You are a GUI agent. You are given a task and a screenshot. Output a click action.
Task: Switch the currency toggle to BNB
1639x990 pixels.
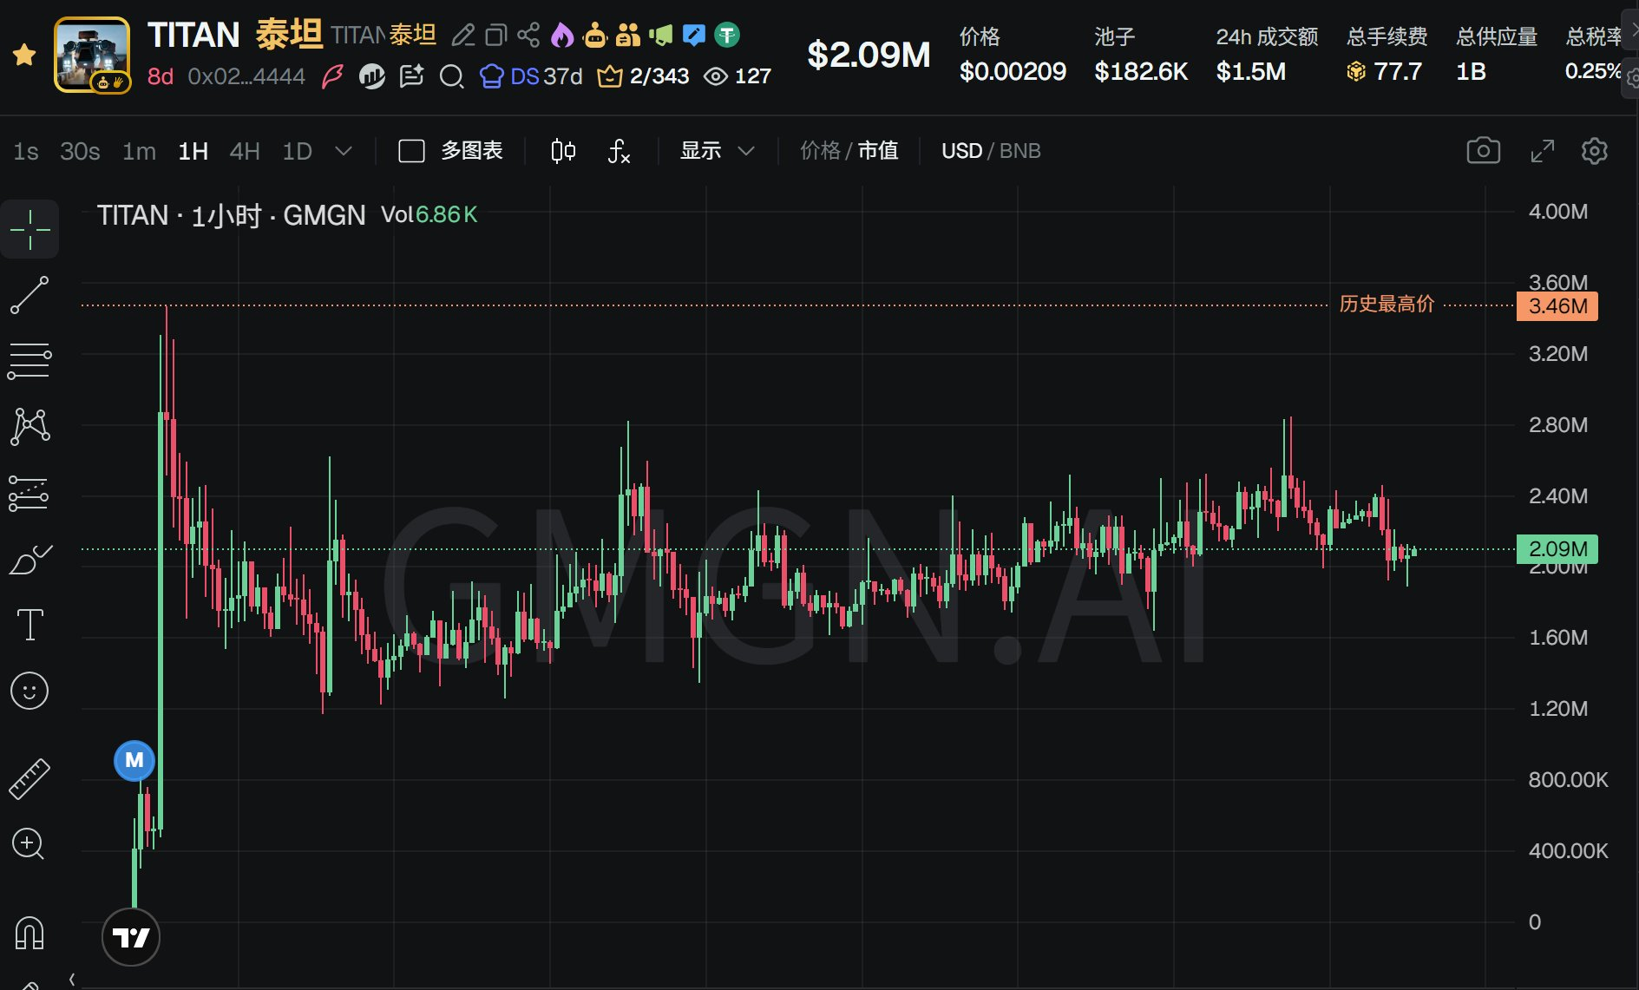pyautogui.click(x=1019, y=151)
